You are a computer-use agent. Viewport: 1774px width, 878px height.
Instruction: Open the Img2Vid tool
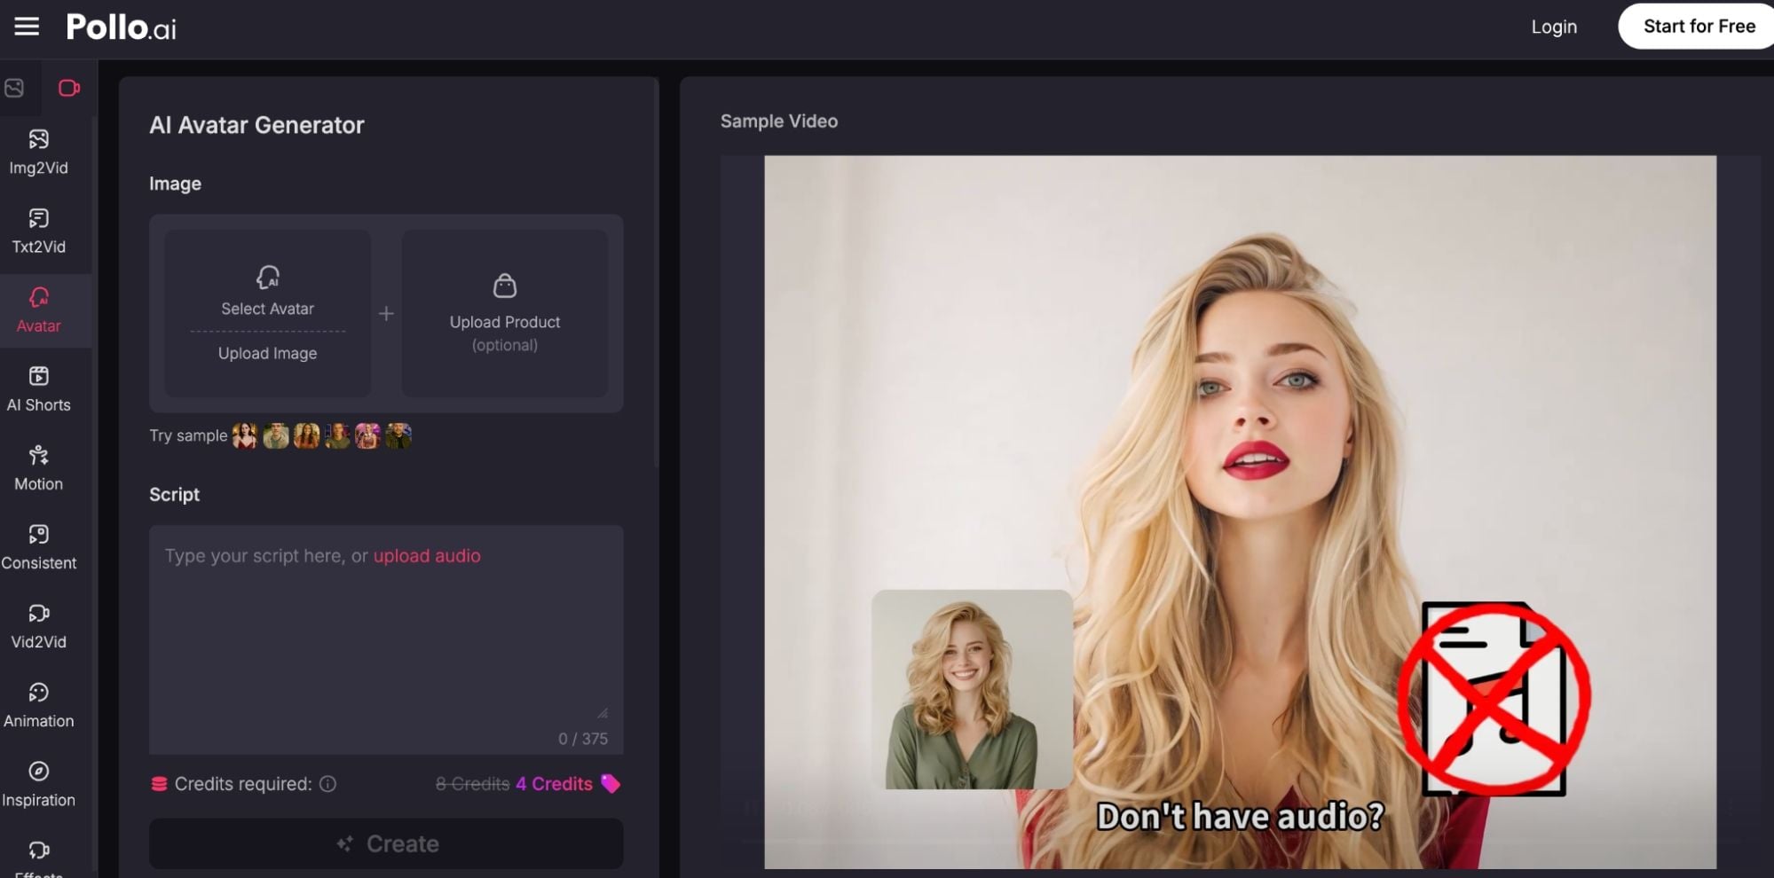click(37, 153)
